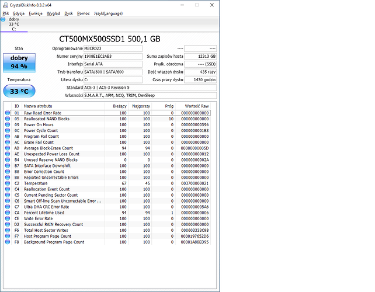Image resolution: width=375 pixels, height=292 pixels.
Task: Click the disk C: status orb in drive bar
Action: (3, 19)
